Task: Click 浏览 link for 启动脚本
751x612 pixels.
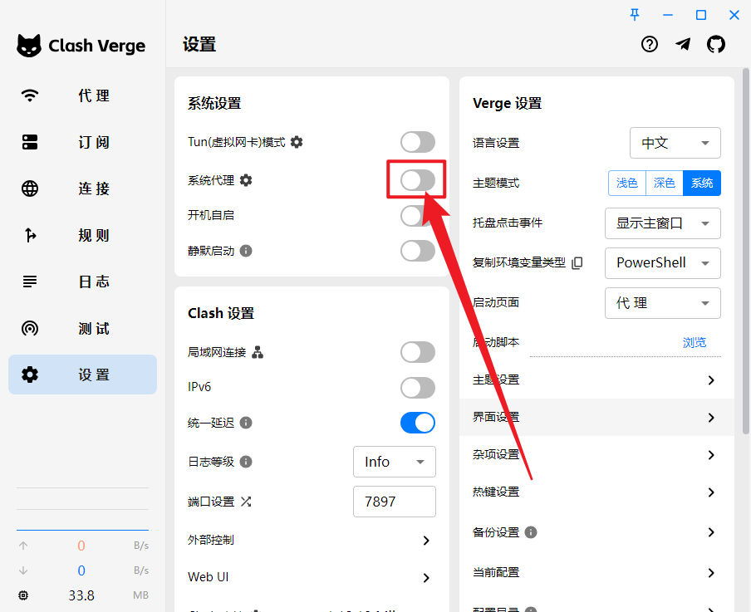Action: (x=695, y=342)
